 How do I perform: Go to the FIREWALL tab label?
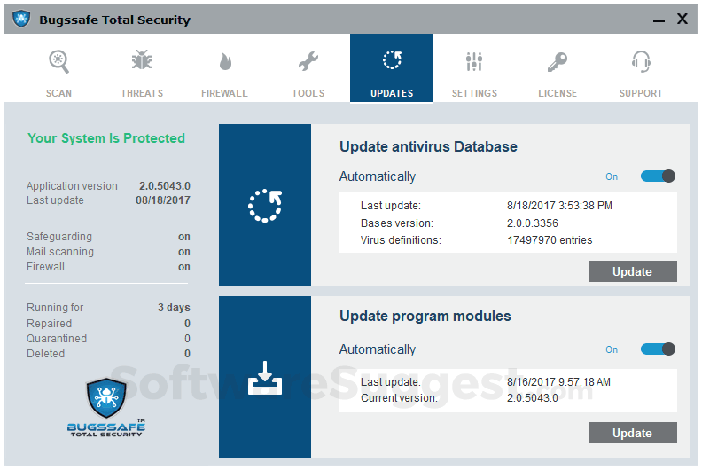224,93
